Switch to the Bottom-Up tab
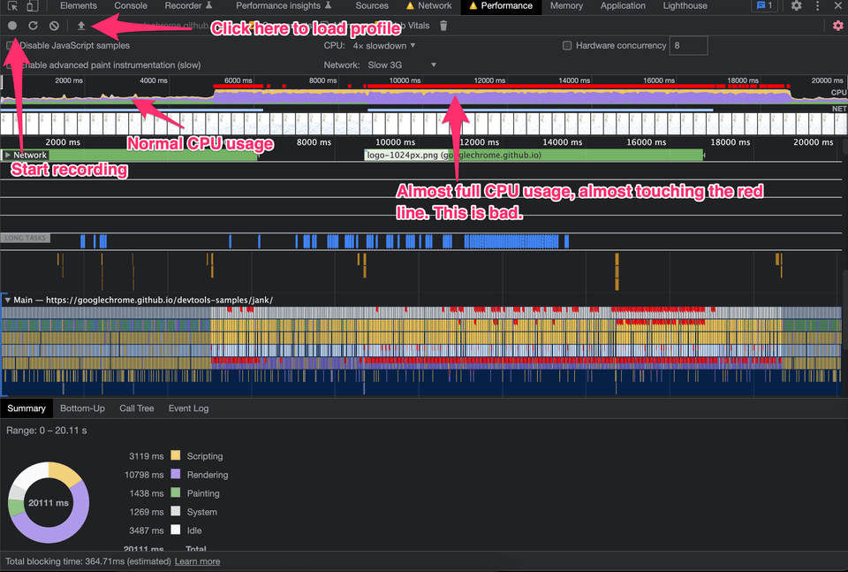 click(82, 408)
